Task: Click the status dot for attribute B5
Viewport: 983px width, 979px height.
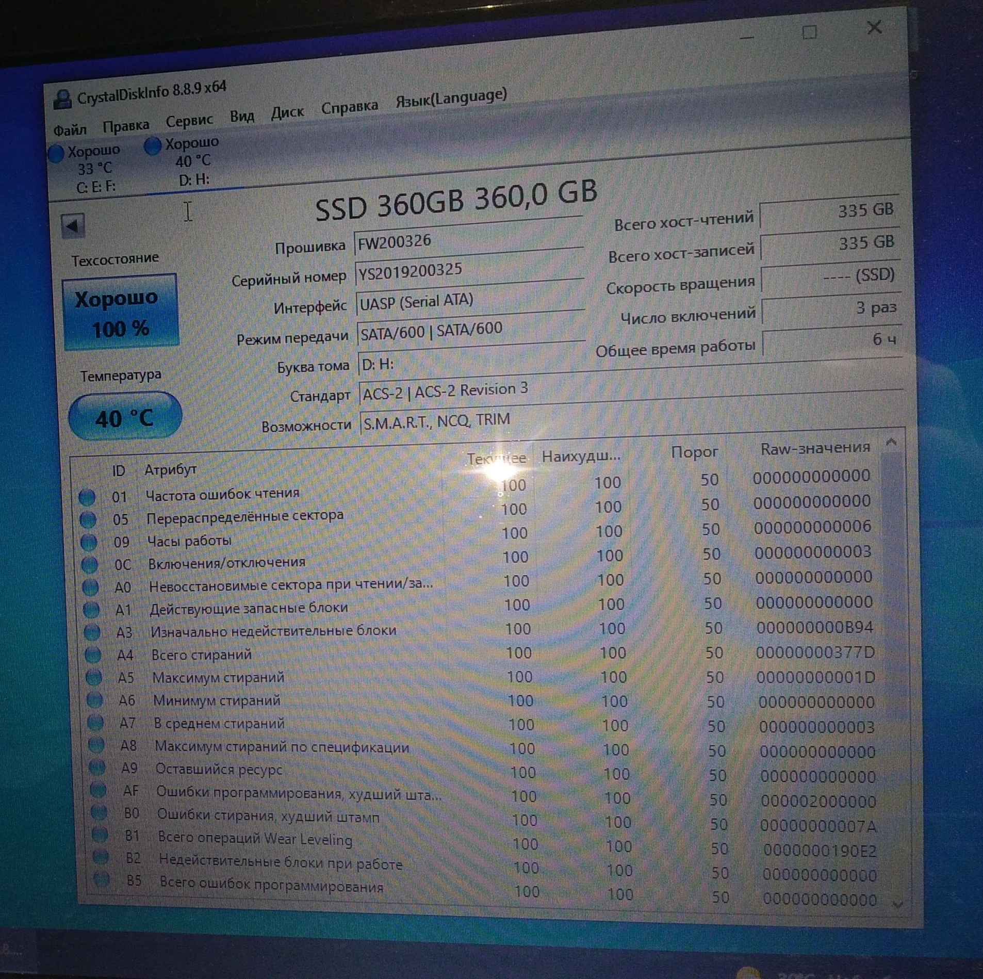Action: click(102, 879)
